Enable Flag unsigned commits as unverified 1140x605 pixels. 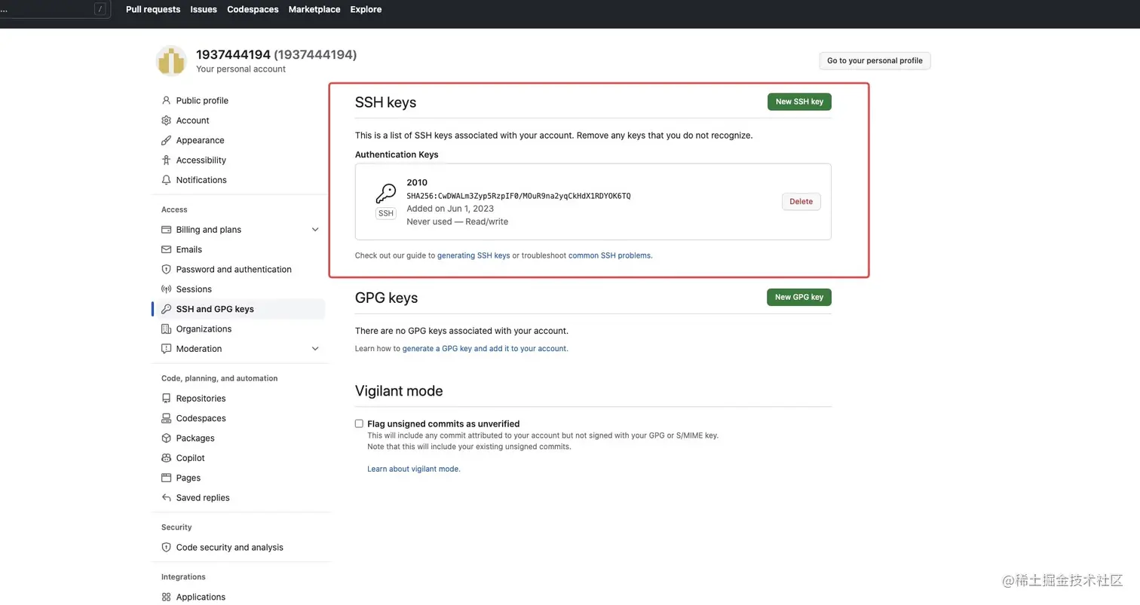359,423
